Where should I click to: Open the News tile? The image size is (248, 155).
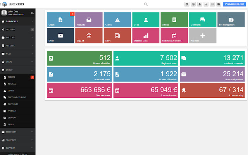117,36
